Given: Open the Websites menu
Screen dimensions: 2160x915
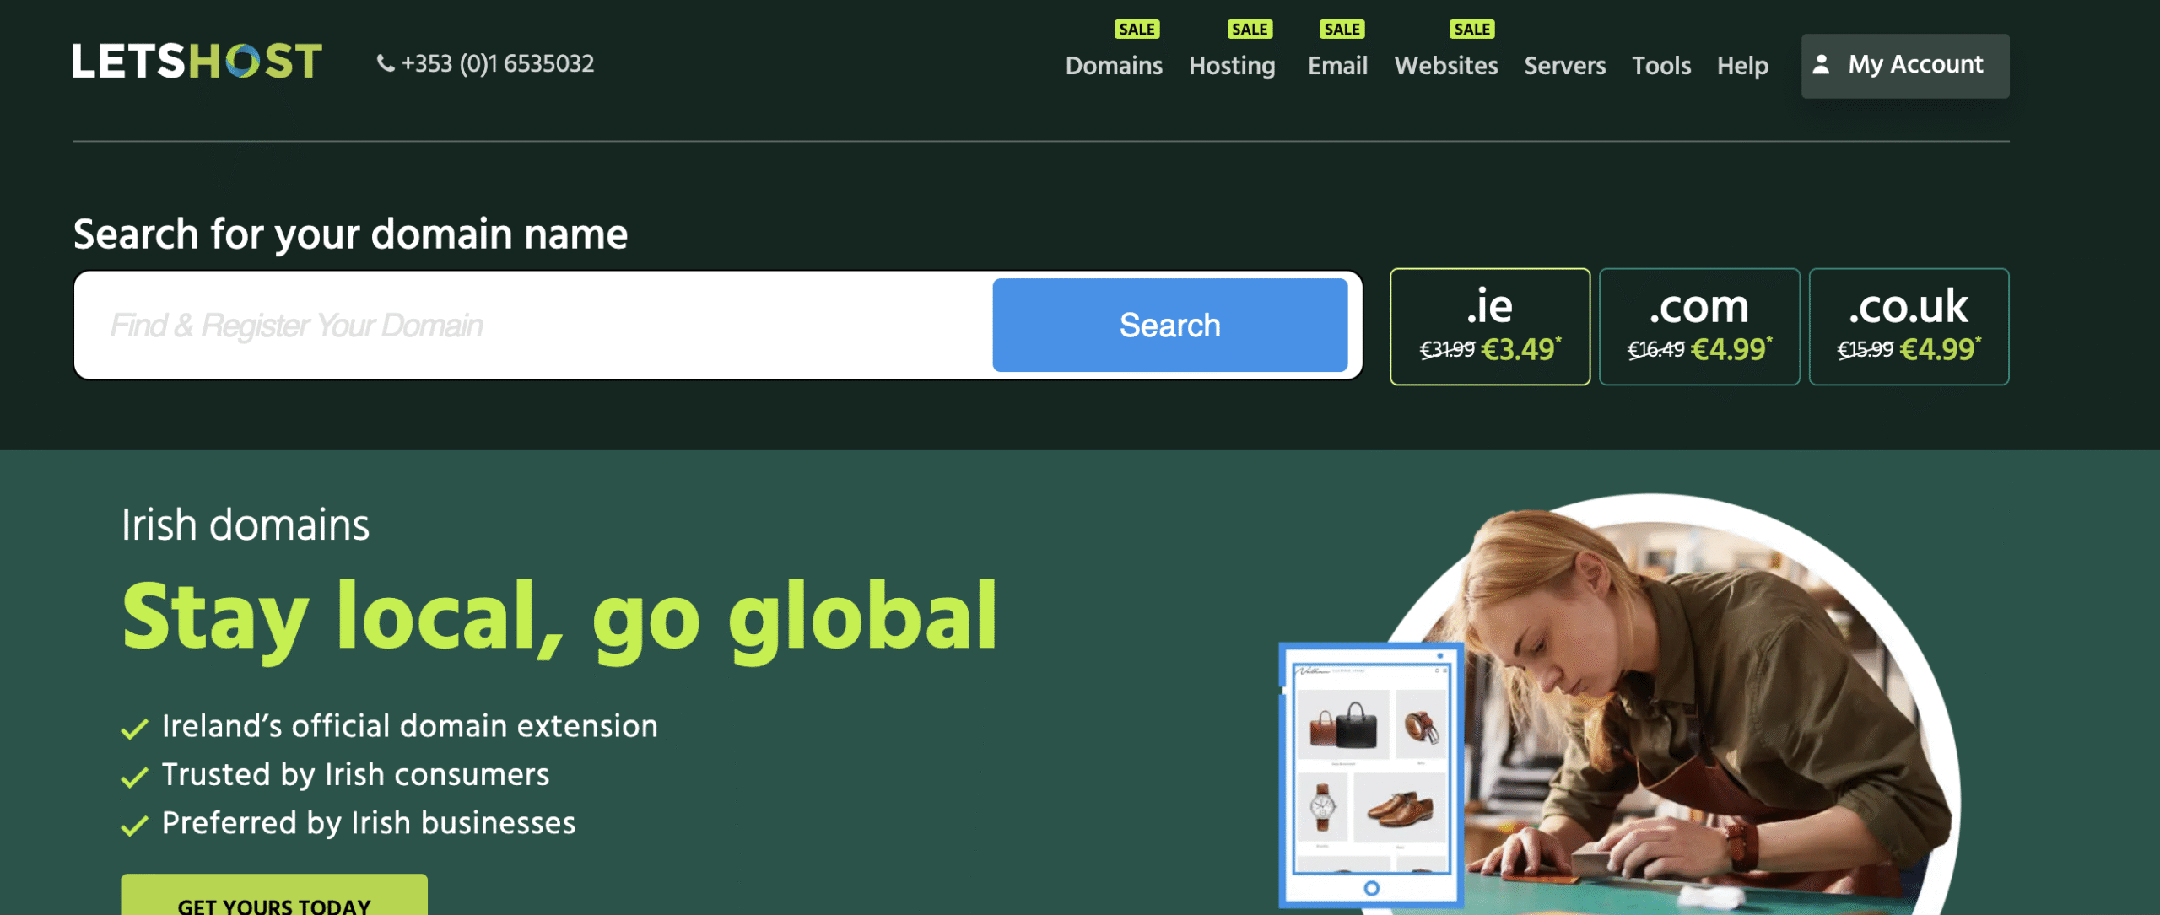Looking at the screenshot, I should click(x=1445, y=66).
